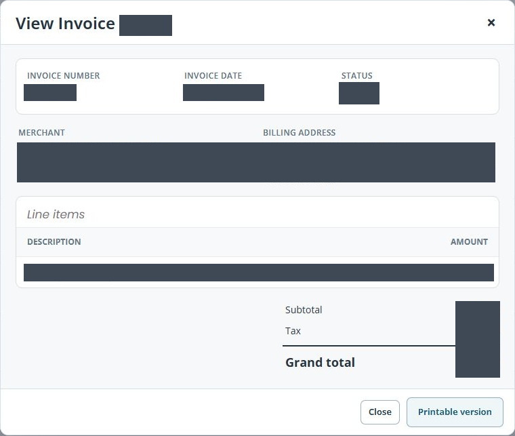
Task: Select the 'View Invoice' dialog title
Action: 65,24
